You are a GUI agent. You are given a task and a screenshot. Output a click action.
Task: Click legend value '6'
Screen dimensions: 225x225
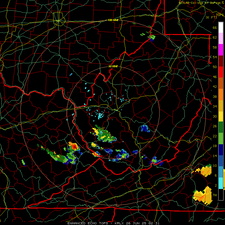tap(215, 175)
